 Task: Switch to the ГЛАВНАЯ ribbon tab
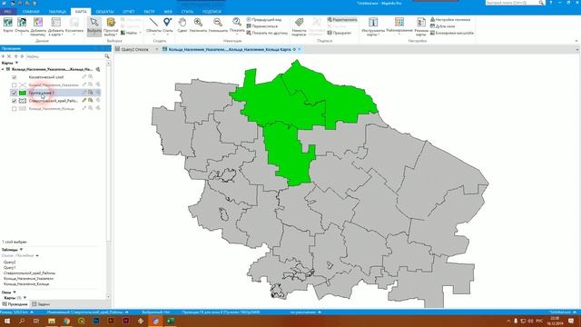coord(31,12)
